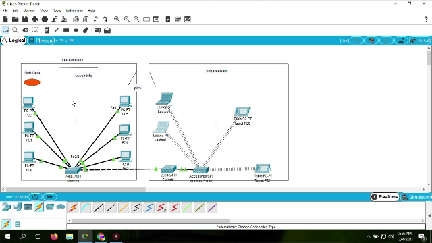Click the orange ellipse near Meja Guru

click(x=32, y=82)
